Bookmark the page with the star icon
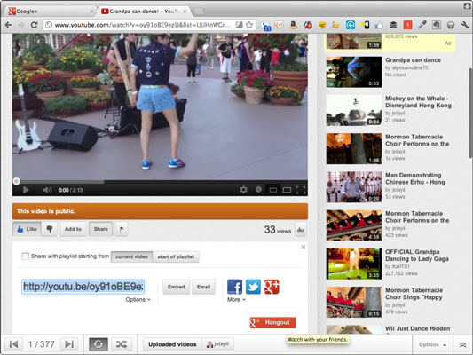The width and height of the screenshot is (473, 355). (x=249, y=25)
